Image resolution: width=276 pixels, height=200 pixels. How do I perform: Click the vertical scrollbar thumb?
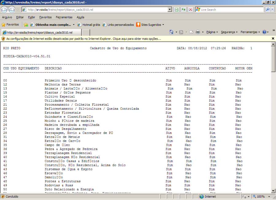click(x=273, y=59)
